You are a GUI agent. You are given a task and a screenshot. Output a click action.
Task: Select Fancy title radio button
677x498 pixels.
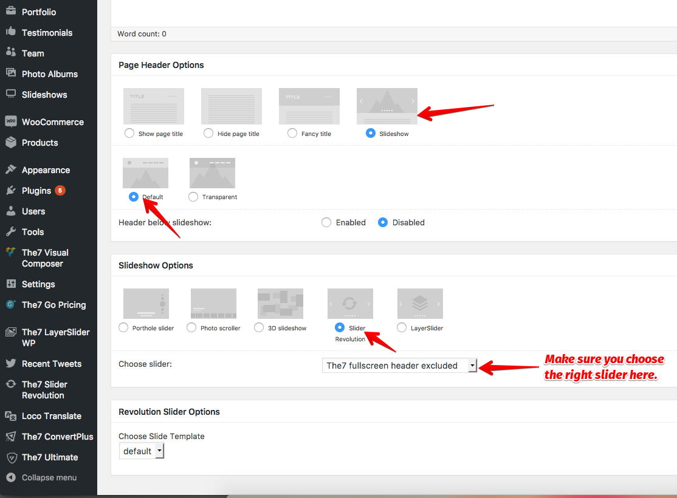(x=292, y=133)
